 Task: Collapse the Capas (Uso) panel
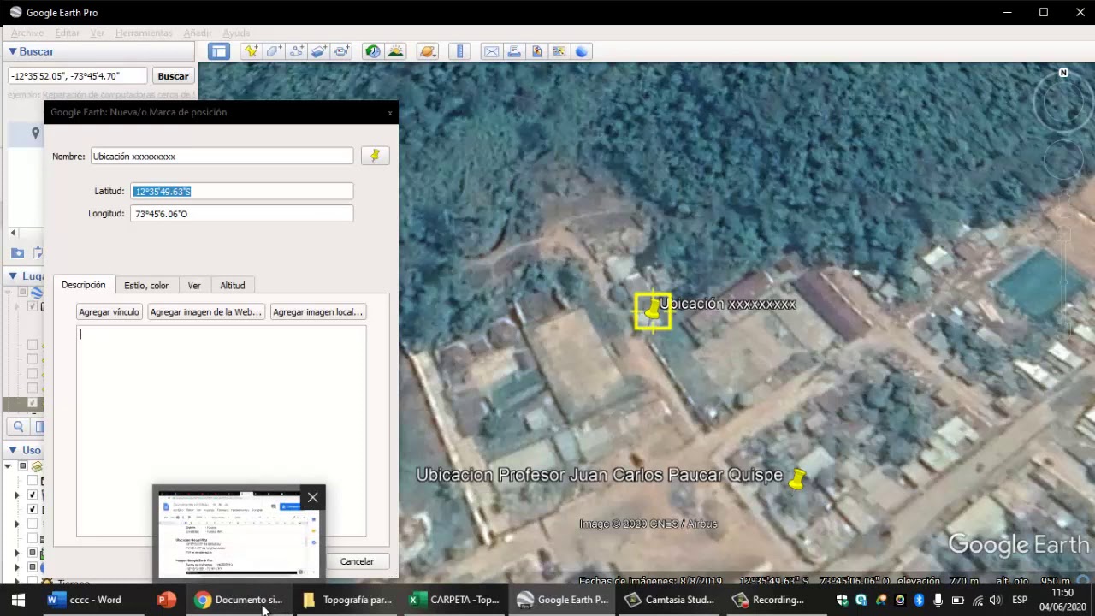pyautogui.click(x=13, y=450)
